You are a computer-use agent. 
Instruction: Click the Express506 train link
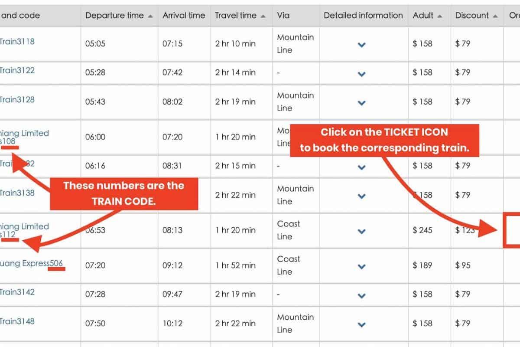click(32, 263)
